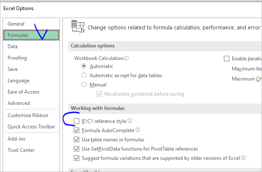Open the General options category
Viewport: 262px width, 172px height.
click(16, 24)
